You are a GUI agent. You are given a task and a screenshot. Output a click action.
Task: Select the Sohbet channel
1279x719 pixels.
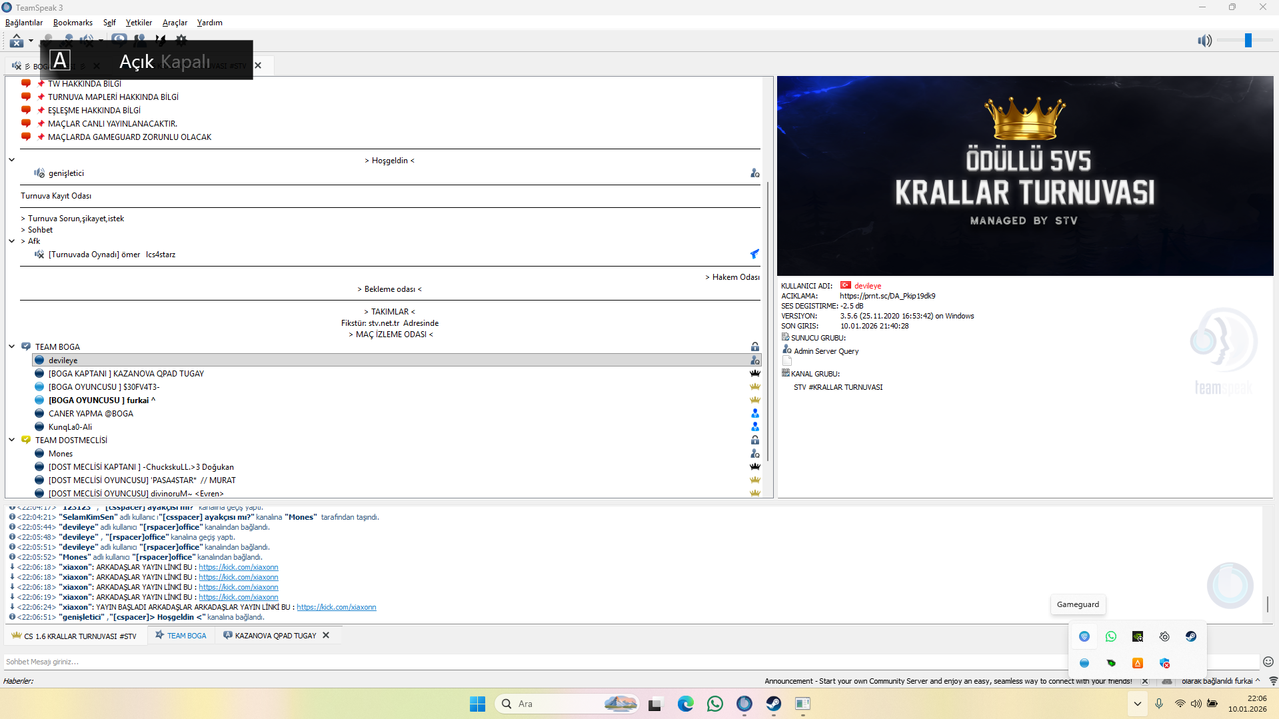pyautogui.click(x=40, y=230)
